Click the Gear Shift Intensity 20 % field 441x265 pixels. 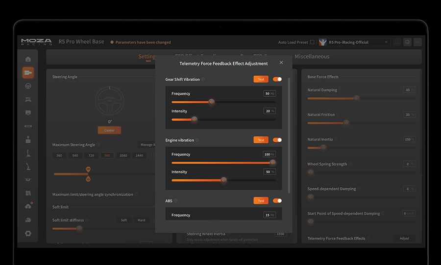point(269,111)
